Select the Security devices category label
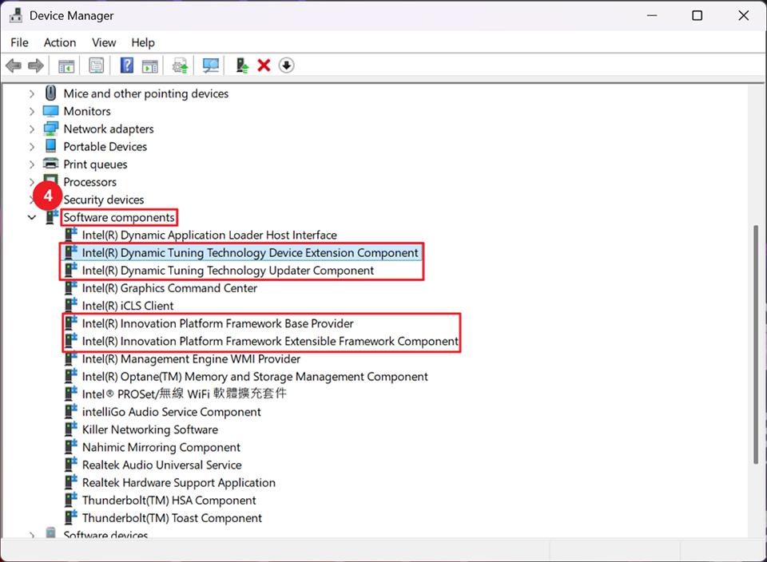Viewport: 767px width, 562px height. 104,200
